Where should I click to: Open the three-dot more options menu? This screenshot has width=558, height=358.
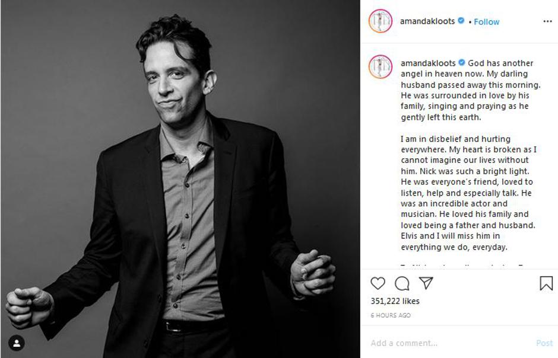pos(547,21)
